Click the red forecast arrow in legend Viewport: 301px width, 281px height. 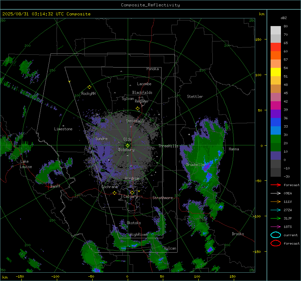coord(276,185)
